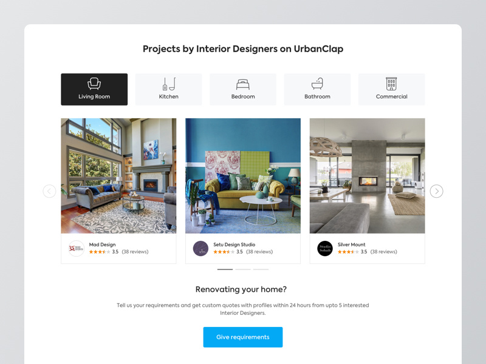
Task: Go to the next projects with right arrow
Action: point(436,191)
